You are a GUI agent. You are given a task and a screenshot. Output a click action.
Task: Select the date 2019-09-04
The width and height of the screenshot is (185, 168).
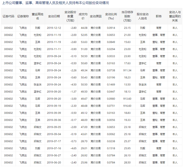tap(54, 134)
